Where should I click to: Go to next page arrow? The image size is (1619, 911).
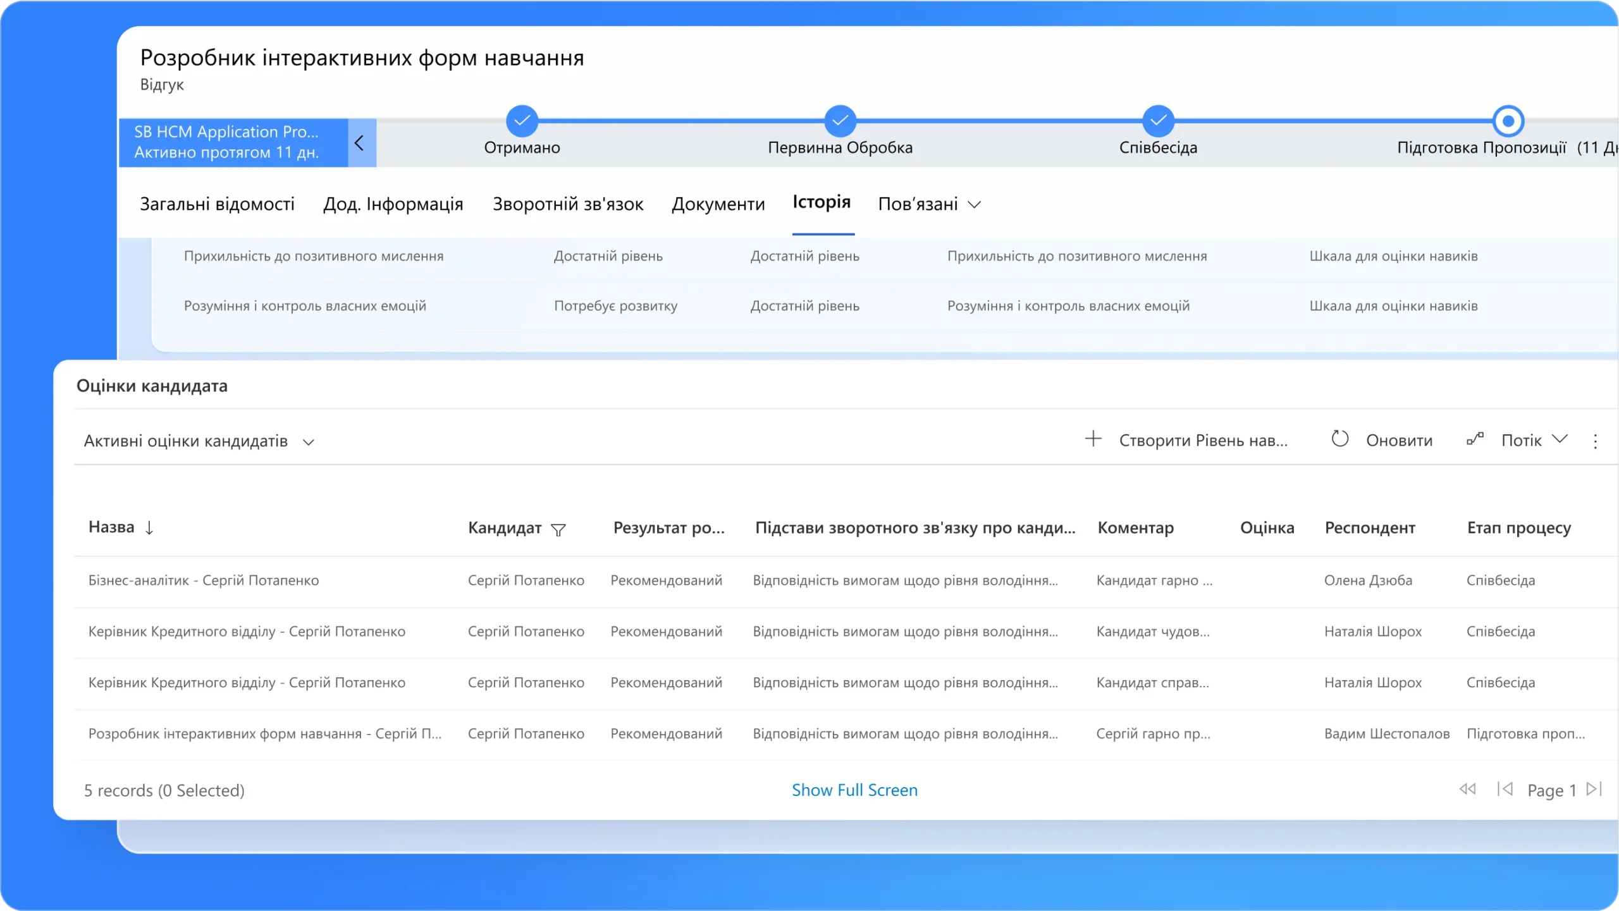coord(1594,789)
